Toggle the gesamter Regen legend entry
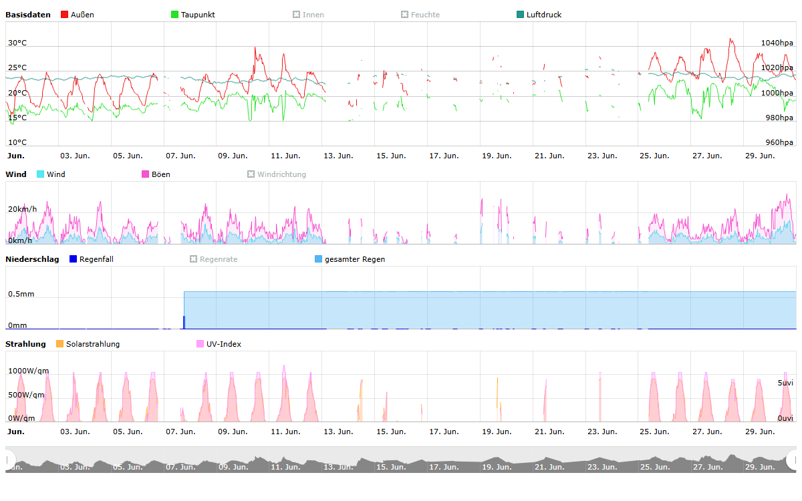 354,259
